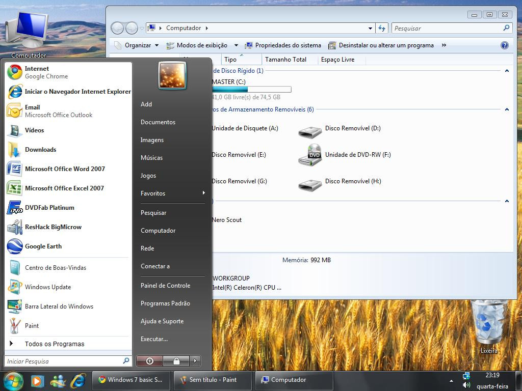Viewport: 522px width, 391px height.
Task: Launch Google Earth
Action: 69,246
